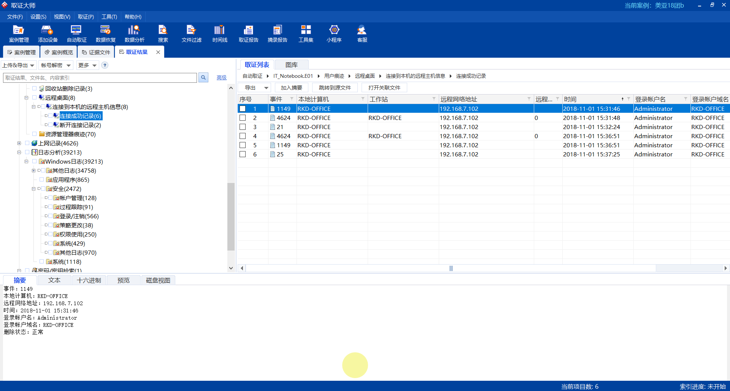Image resolution: width=730 pixels, height=391 pixels.
Task: Tick the 回收站删除记录 checkbox
Action: point(35,88)
